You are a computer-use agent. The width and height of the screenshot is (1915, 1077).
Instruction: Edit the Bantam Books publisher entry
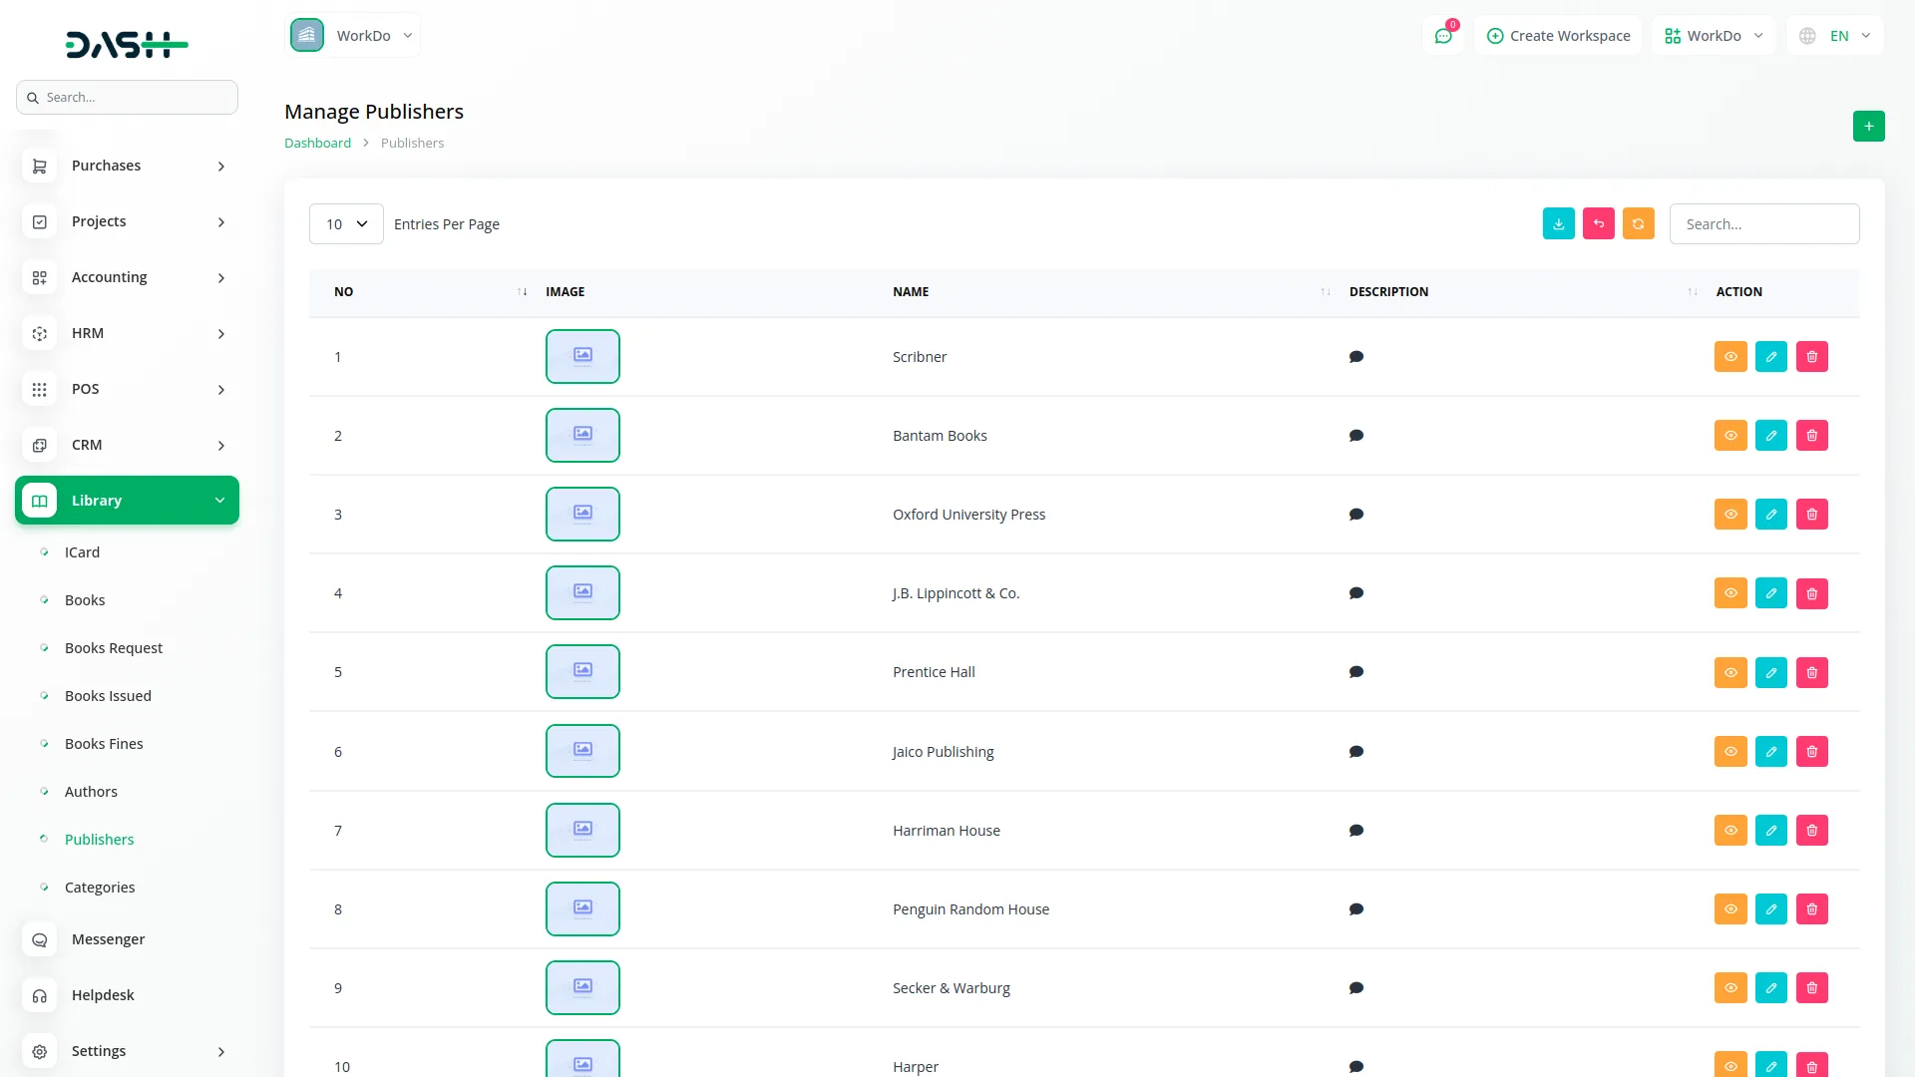click(1770, 436)
